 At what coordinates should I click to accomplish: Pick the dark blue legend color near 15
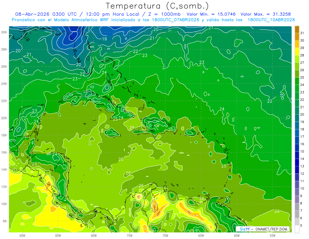297,148
